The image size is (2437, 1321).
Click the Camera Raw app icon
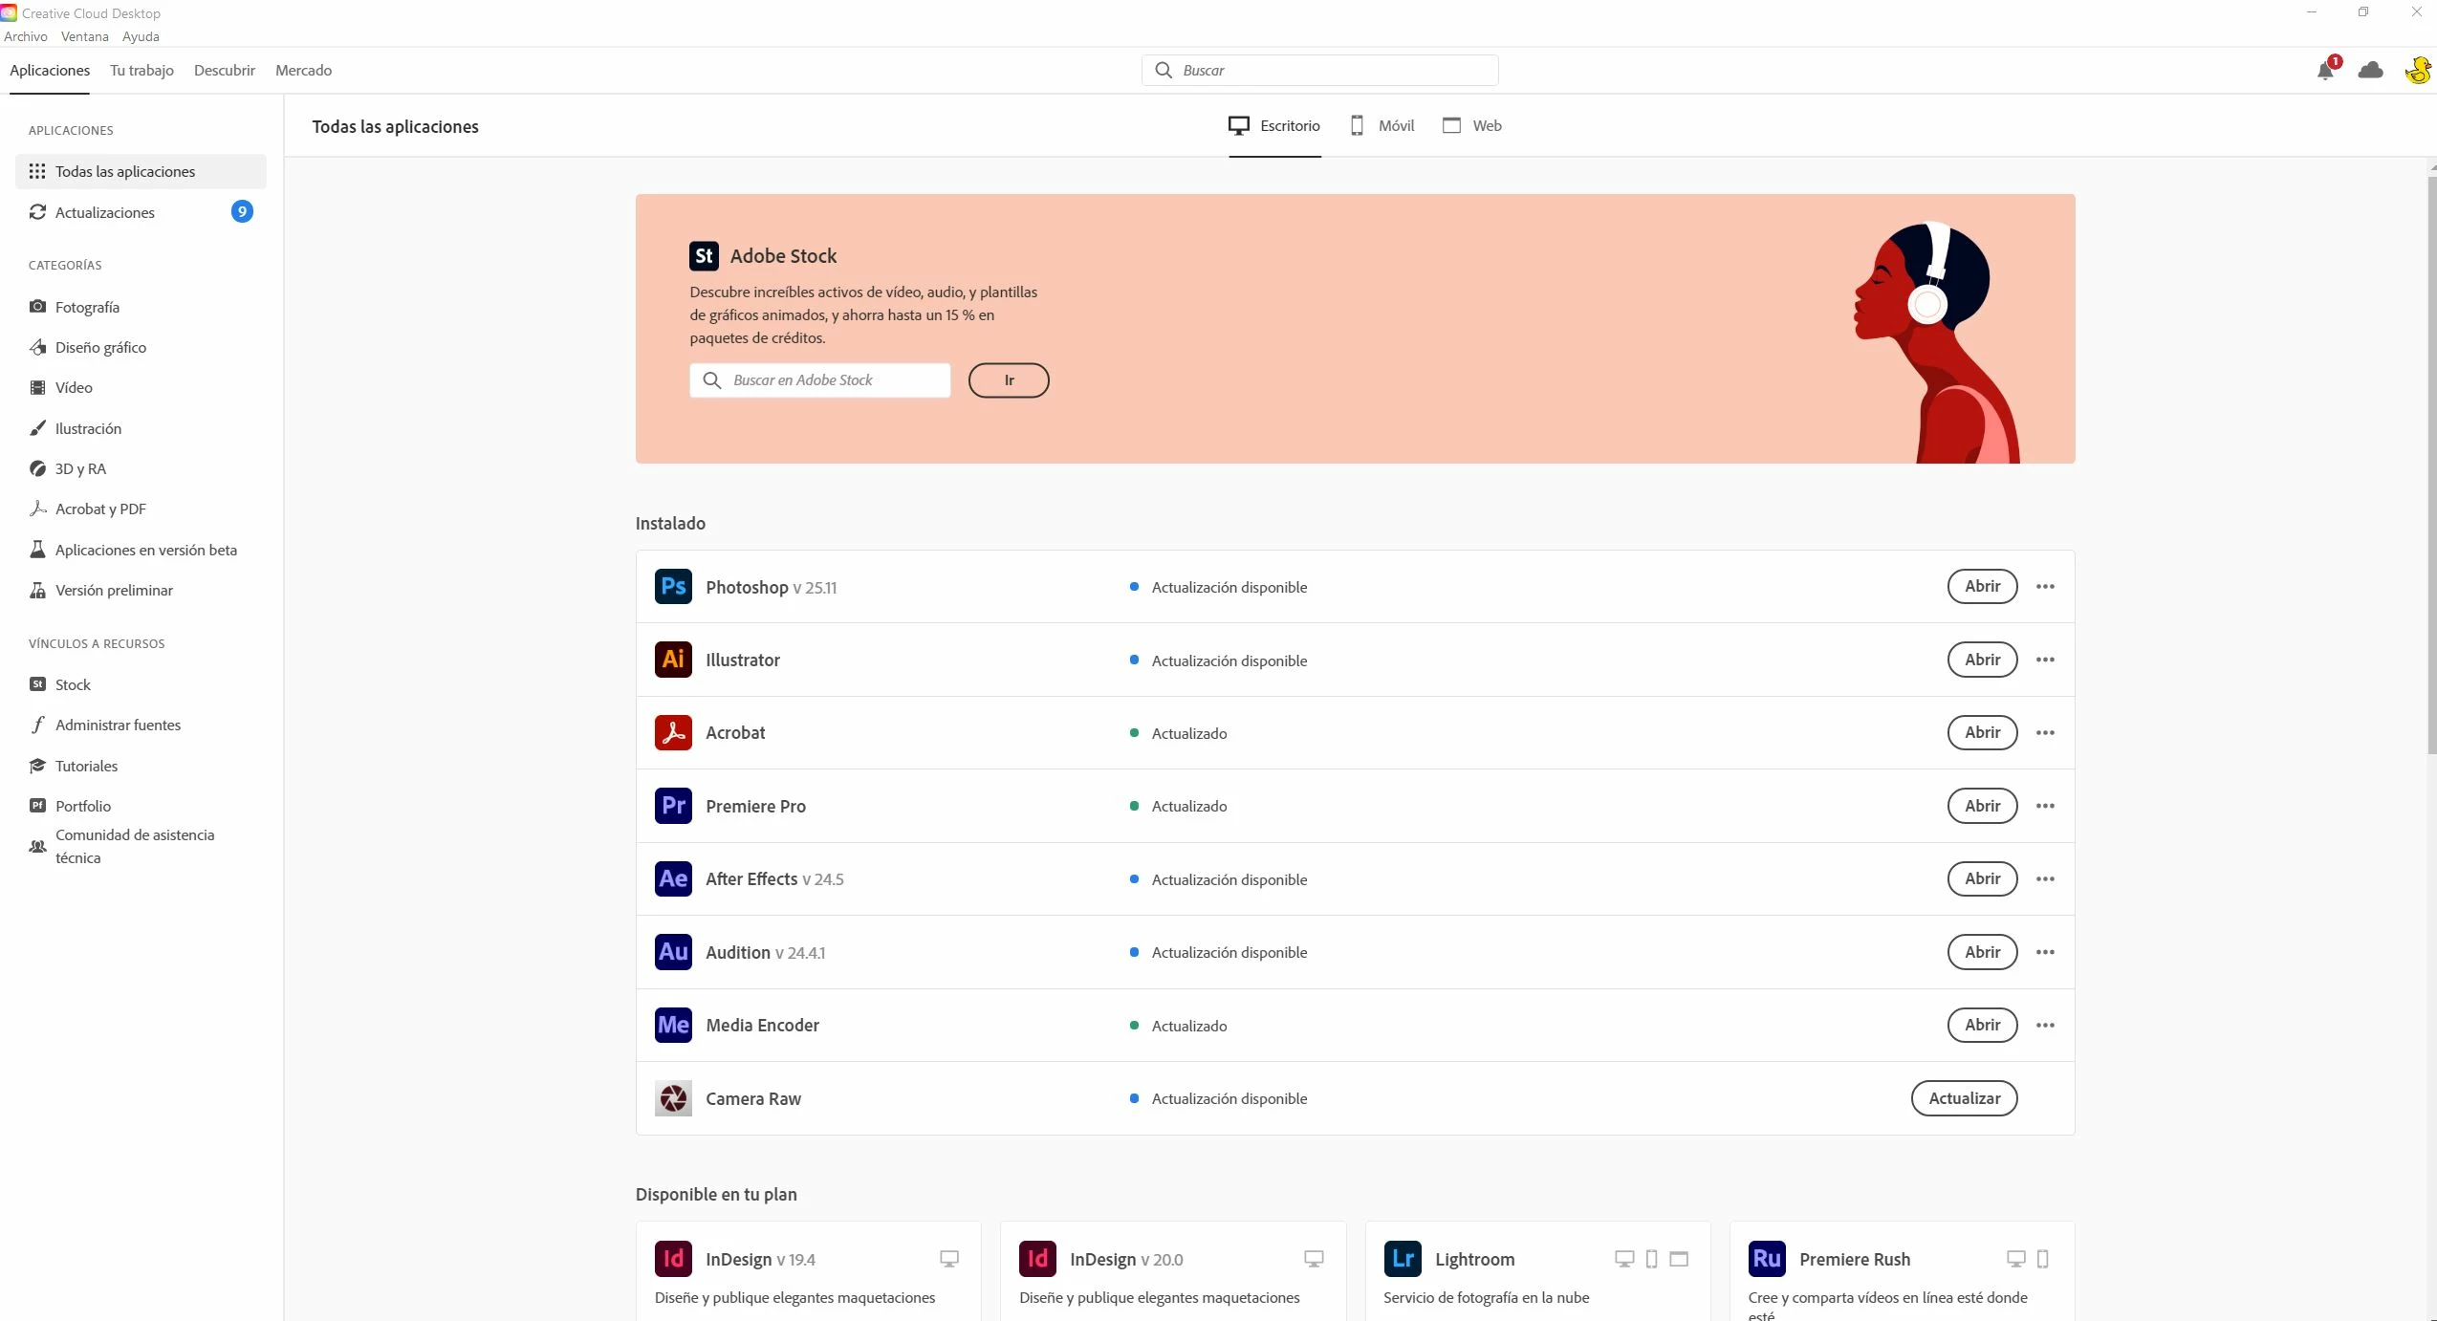(x=673, y=1098)
